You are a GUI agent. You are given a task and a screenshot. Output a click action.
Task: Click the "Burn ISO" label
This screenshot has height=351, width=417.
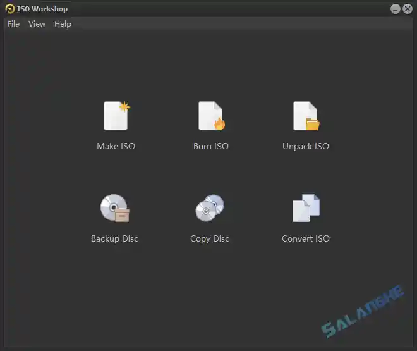tap(211, 146)
